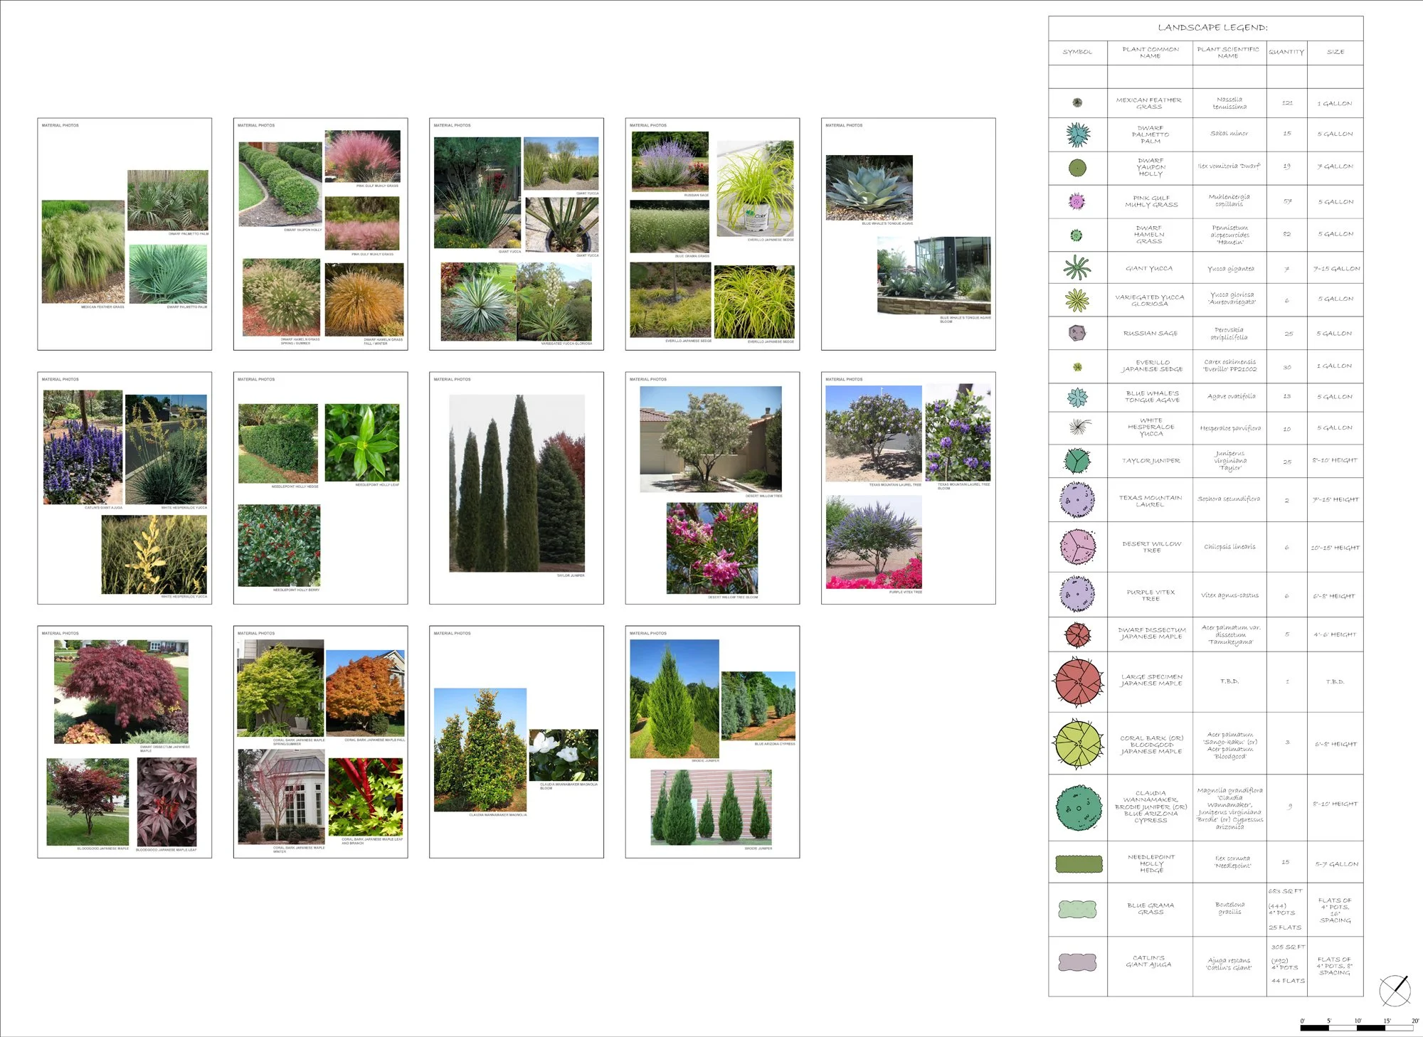Select the Pink Gulf Muhly Grass symbol
The image size is (1423, 1037).
pos(1077,201)
